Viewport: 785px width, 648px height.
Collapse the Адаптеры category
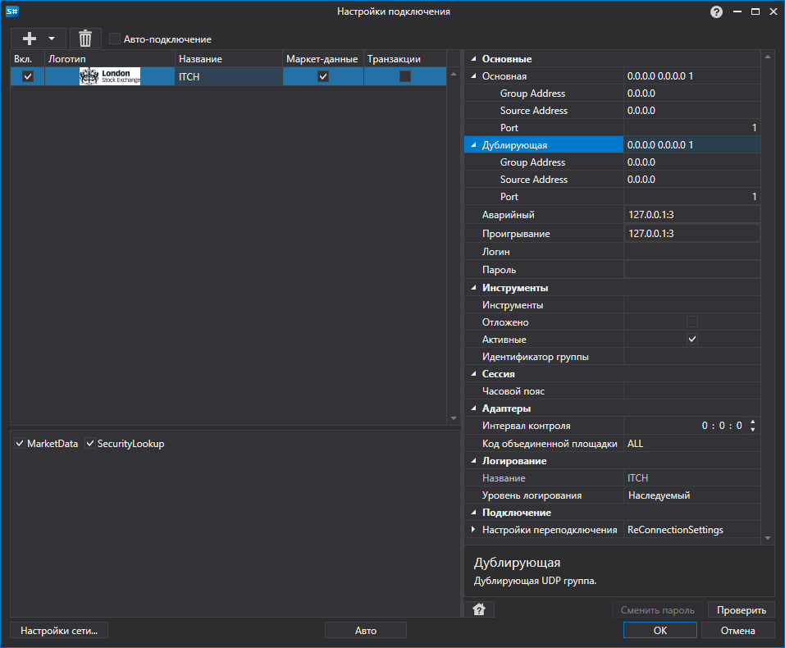pyautogui.click(x=473, y=408)
